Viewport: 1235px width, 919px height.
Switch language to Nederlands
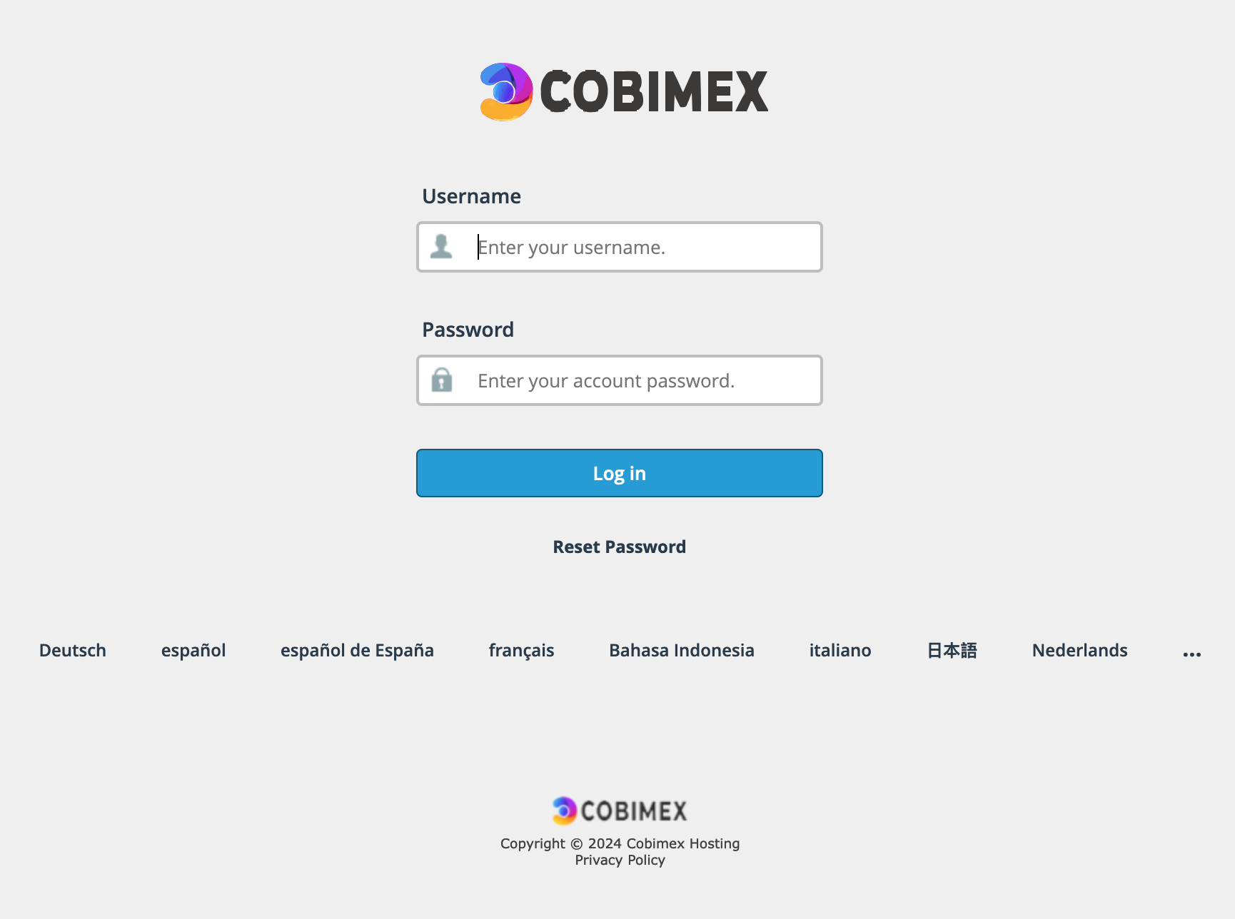pyautogui.click(x=1079, y=650)
